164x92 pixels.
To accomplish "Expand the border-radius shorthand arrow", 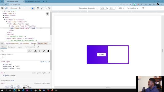I will tap(16, 68).
